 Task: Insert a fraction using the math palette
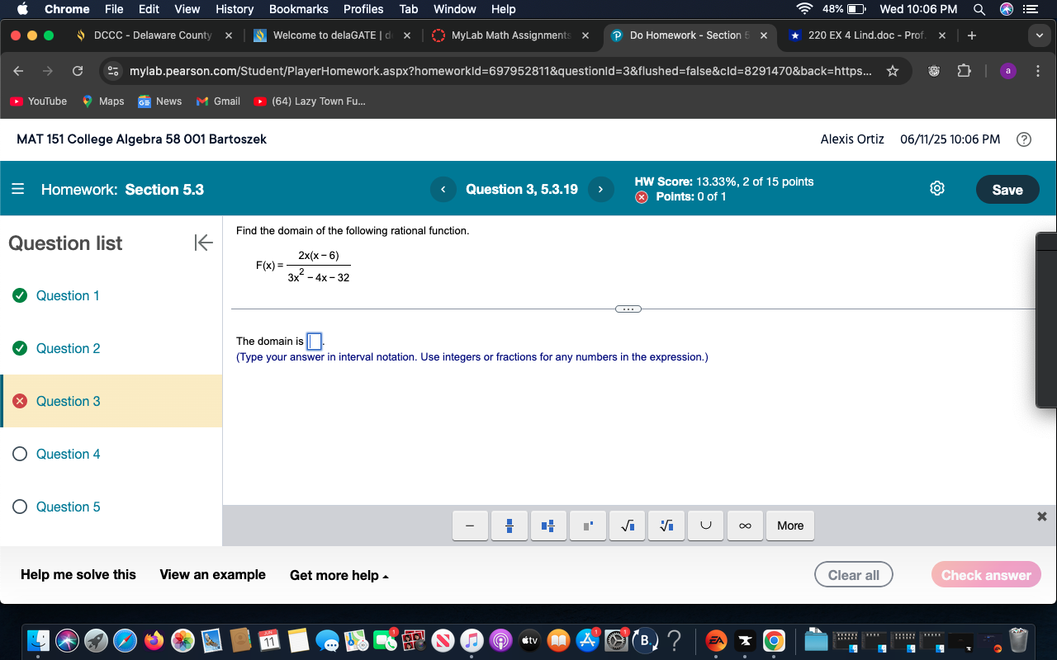(x=509, y=526)
